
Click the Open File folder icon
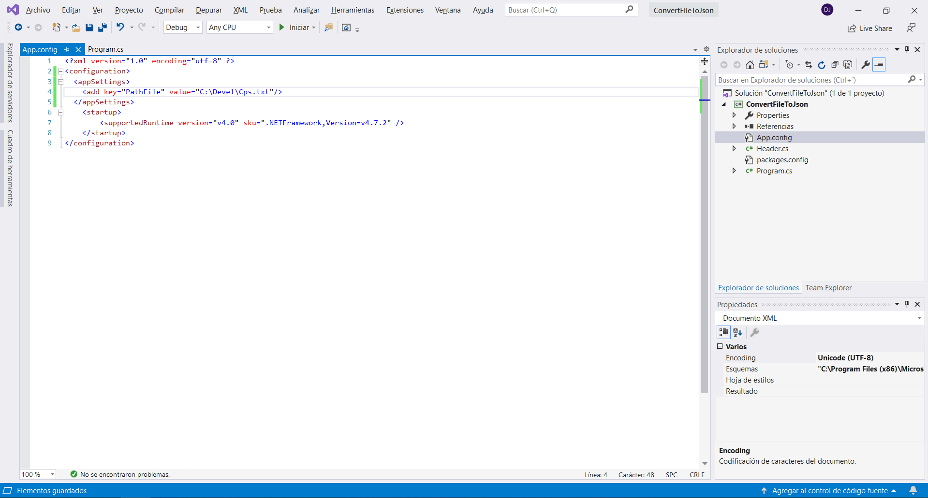(x=76, y=28)
